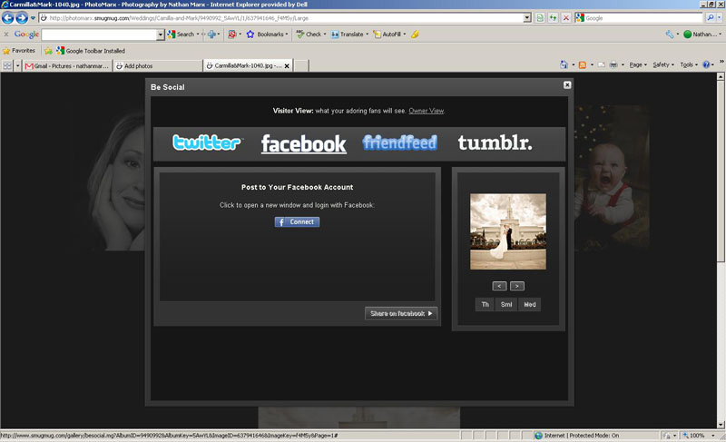The height and width of the screenshot is (442, 726).
Task: Click the Owner View link
Action: tap(426, 111)
